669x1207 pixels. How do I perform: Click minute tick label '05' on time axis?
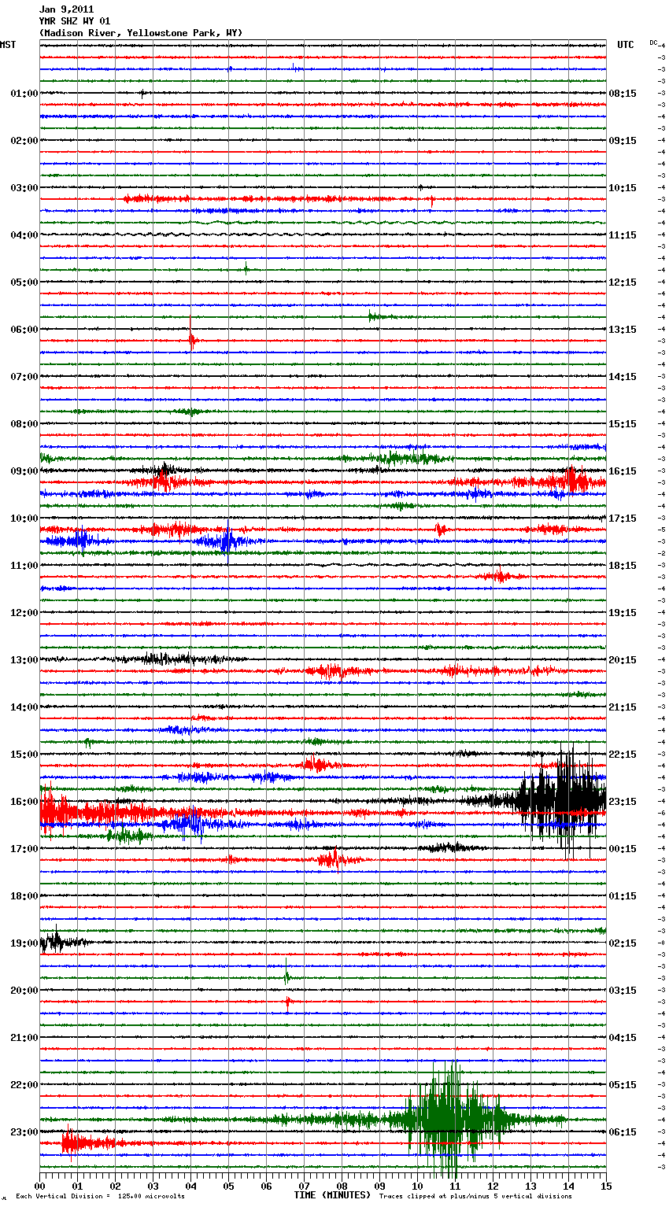228,1186
